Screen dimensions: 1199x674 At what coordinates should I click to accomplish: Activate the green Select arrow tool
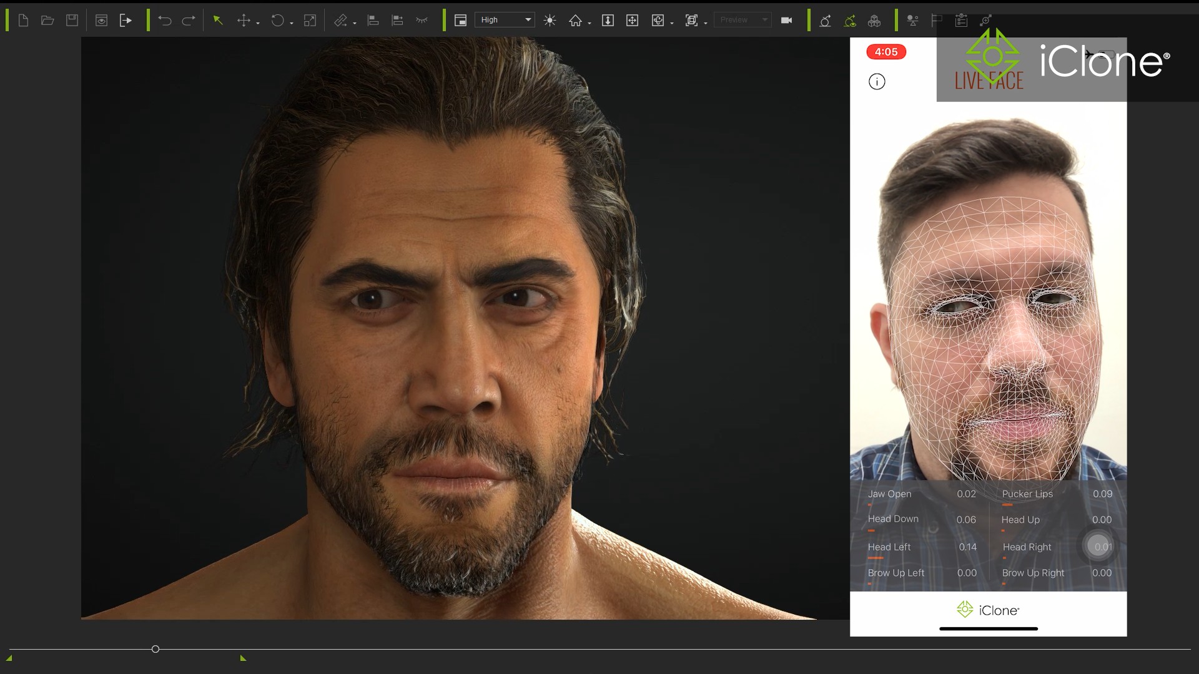(x=218, y=21)
